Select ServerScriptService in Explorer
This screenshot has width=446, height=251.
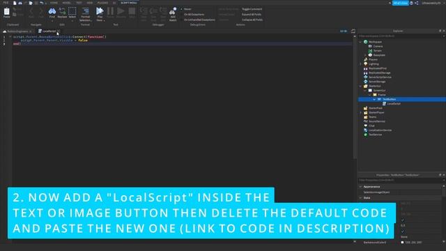[380, 77]
